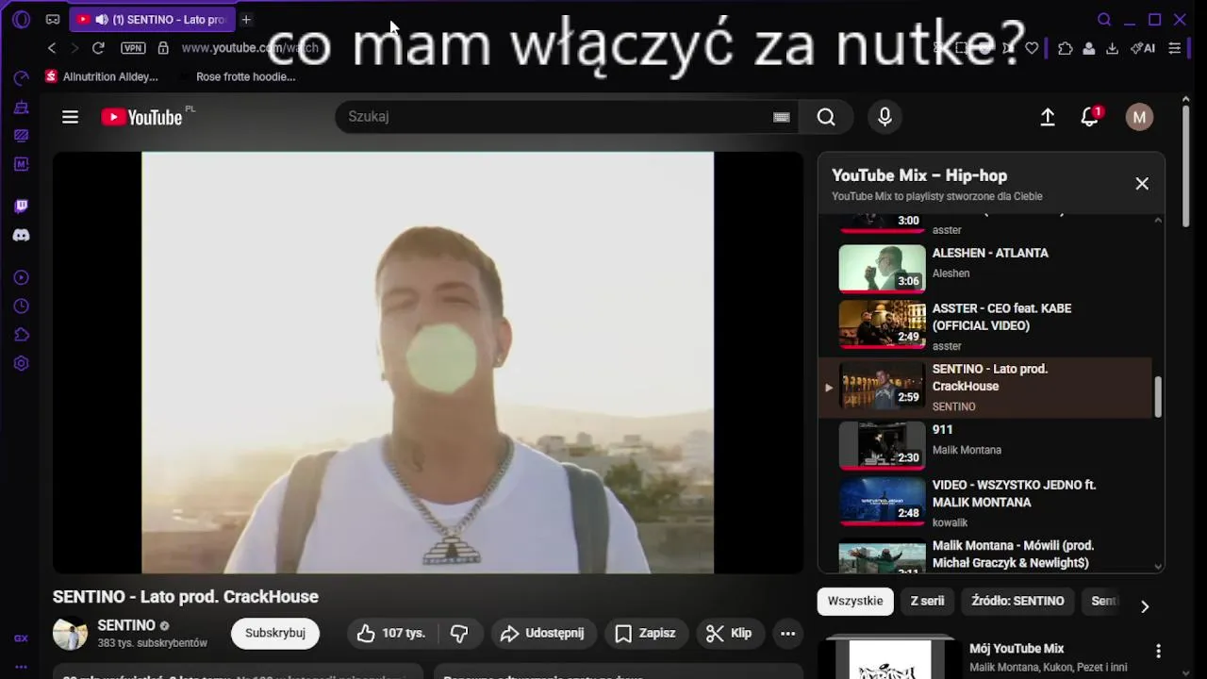Screen dimensions: 1207x679
Task: Open YouTube notifications bell
Action: [1090, 117]
